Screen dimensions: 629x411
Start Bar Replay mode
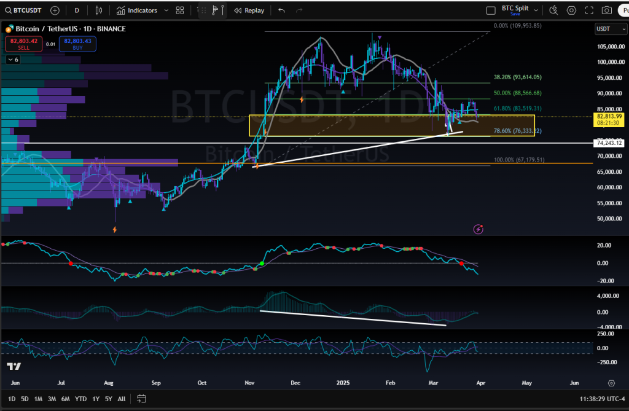tap(249, 10)
